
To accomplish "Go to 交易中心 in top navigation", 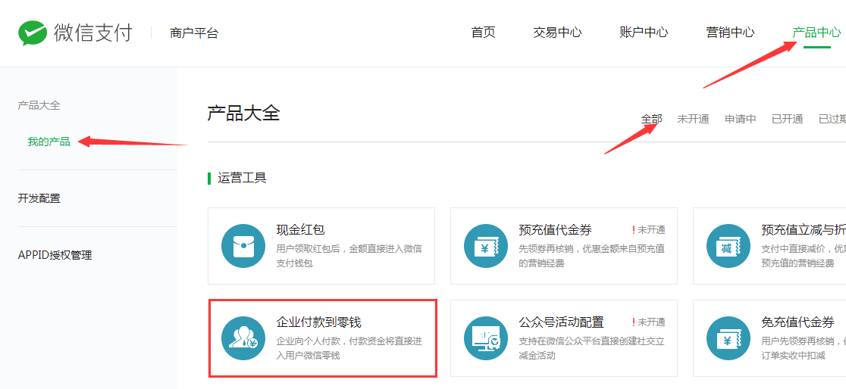I will (x=557, y=33).
